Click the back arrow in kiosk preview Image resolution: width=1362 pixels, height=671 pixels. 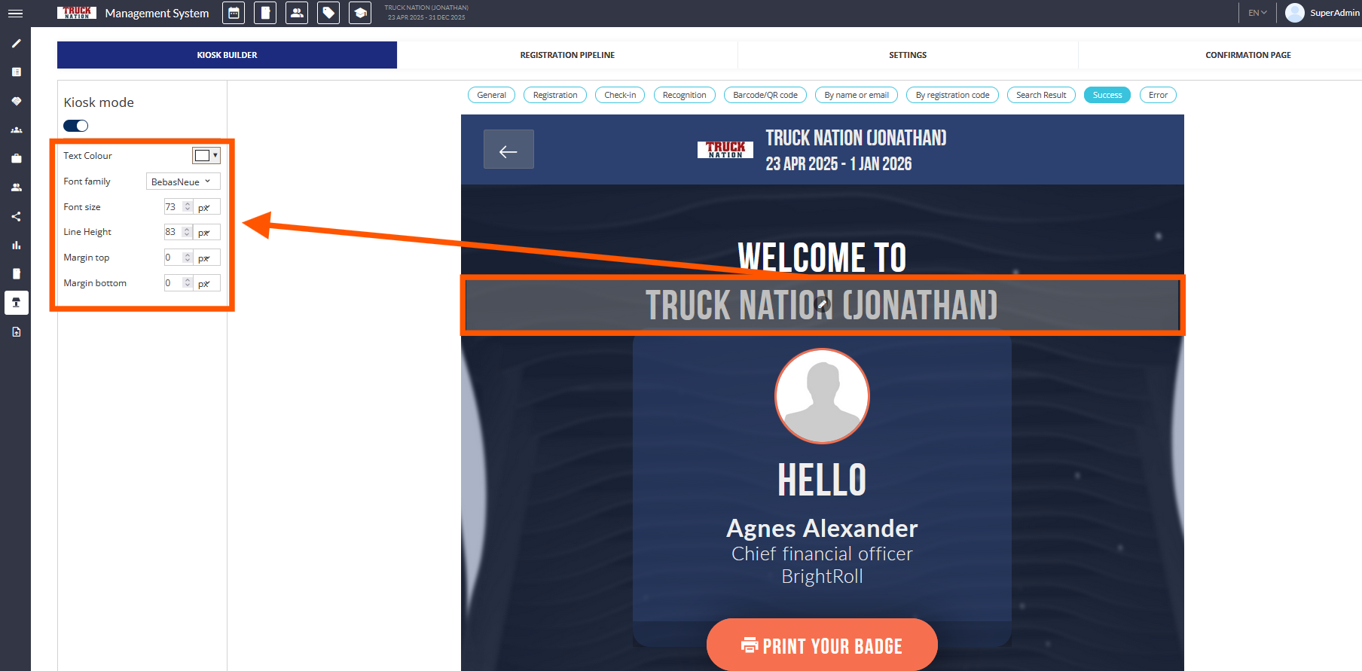point(508,150)
